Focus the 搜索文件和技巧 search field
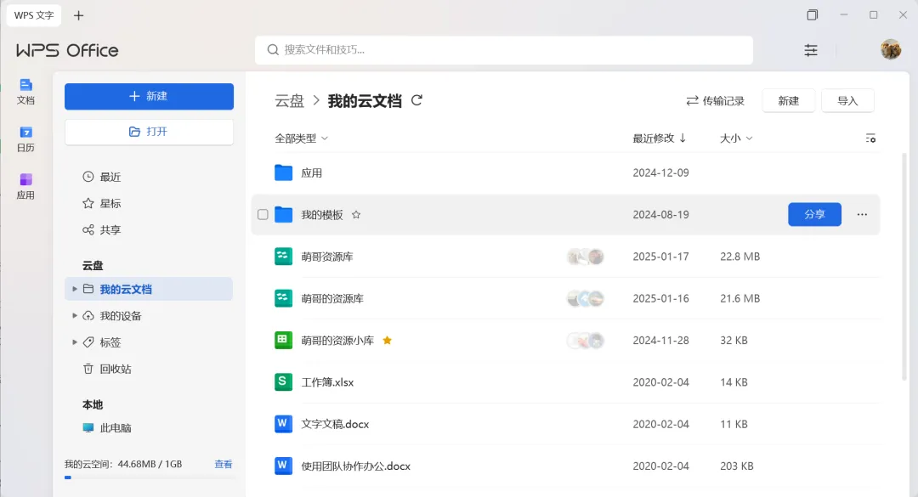This screenshot has height=497, width=918. pos(503,50)
